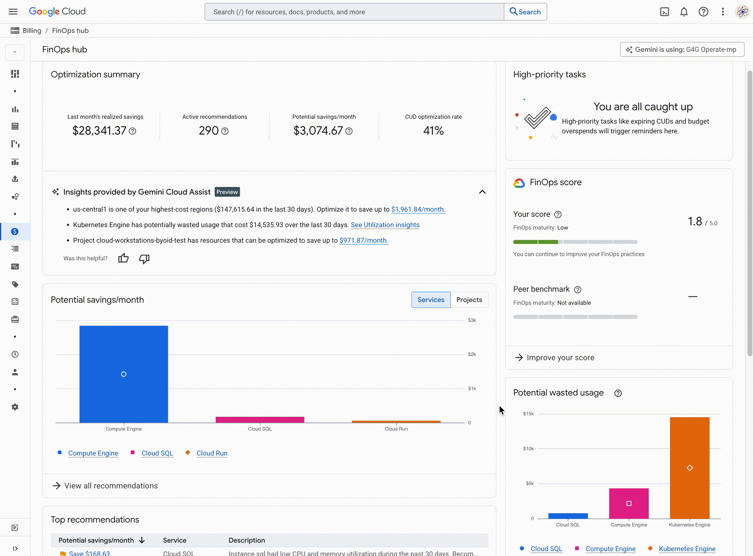Viewport: 753px width, 556px height.
Task: Show help for Last month's realized savings
Action: (x=133, y=131)
